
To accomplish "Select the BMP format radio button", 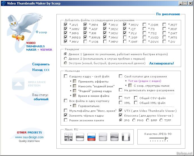I will (x=147, y=120).
